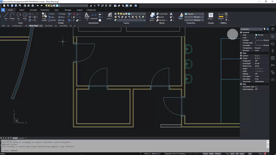Open the Annotate ribbon tab
The image size is (276, 155).
(x=33, y=10)
